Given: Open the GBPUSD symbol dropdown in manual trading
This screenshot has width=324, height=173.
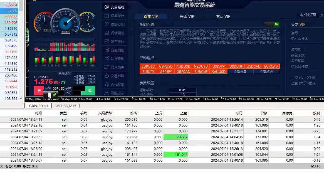Looking at the screenshot, I should click(58, 88).
